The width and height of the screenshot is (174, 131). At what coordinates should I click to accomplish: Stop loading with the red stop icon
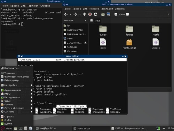coord(90,14)
